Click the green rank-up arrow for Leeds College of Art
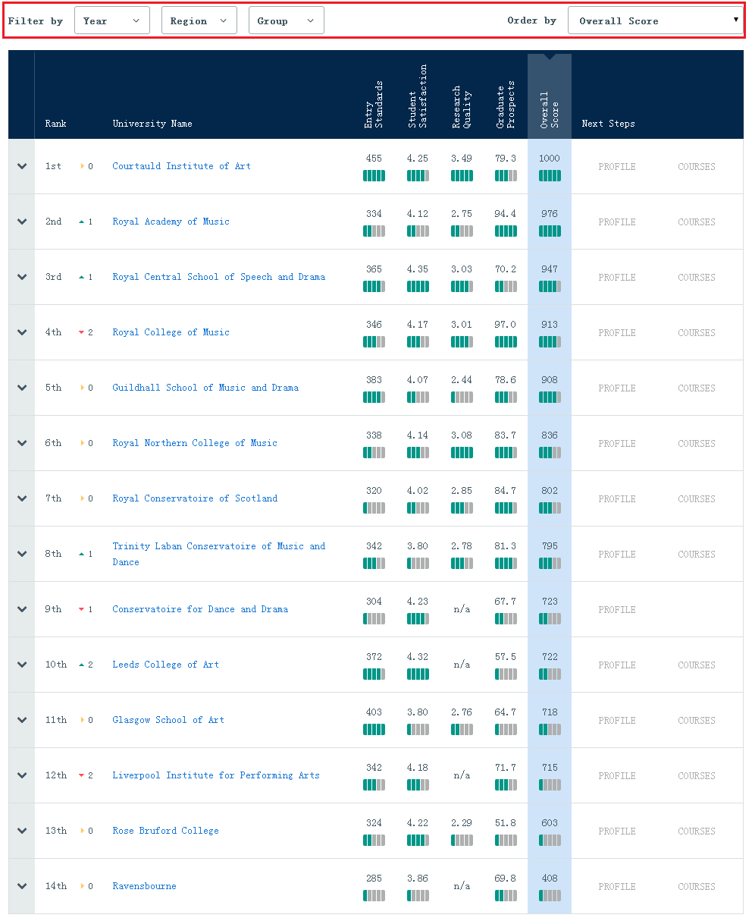Image resolution: width=752 pixels, height=921 pixels. [82, 665]
